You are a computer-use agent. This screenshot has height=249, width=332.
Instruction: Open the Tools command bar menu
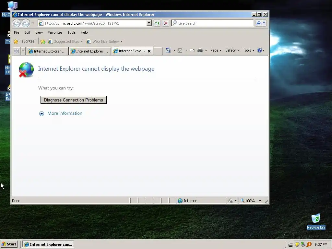point(248,50)
